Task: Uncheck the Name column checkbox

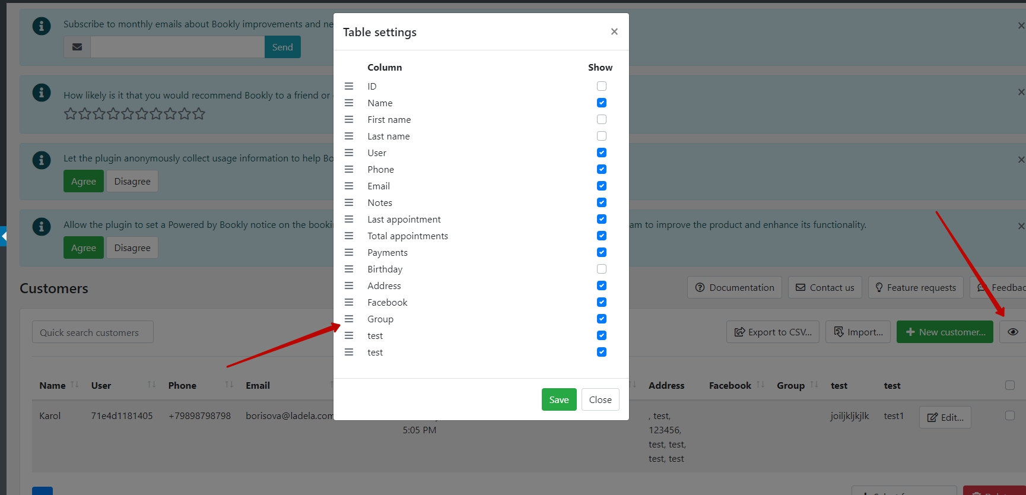Action: (601, 103)
